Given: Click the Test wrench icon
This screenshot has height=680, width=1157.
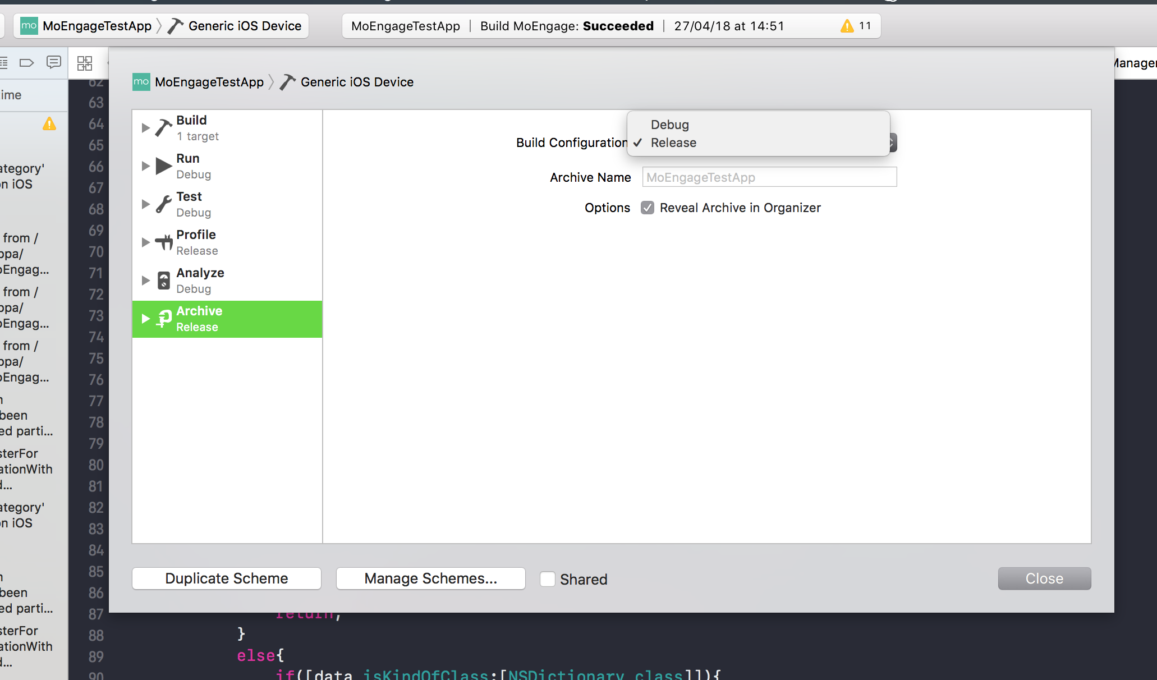Looking at the screenshot, I should [163, 204].
